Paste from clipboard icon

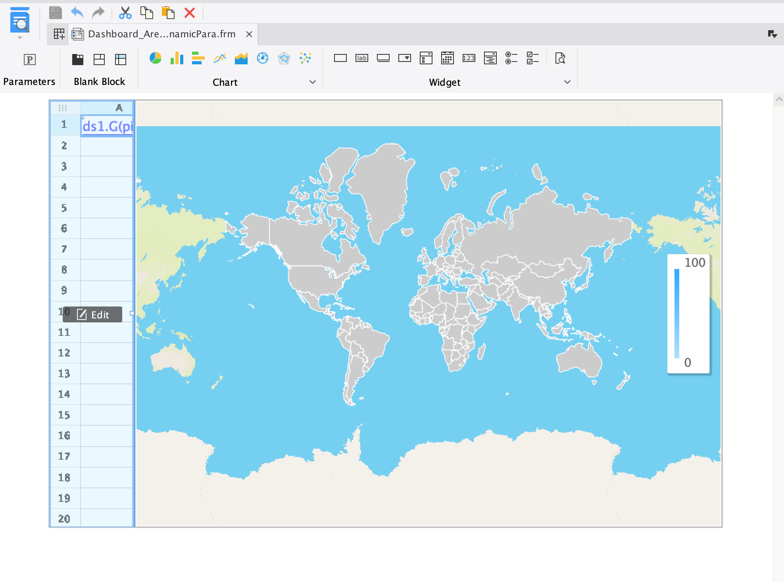click(168, 13)
